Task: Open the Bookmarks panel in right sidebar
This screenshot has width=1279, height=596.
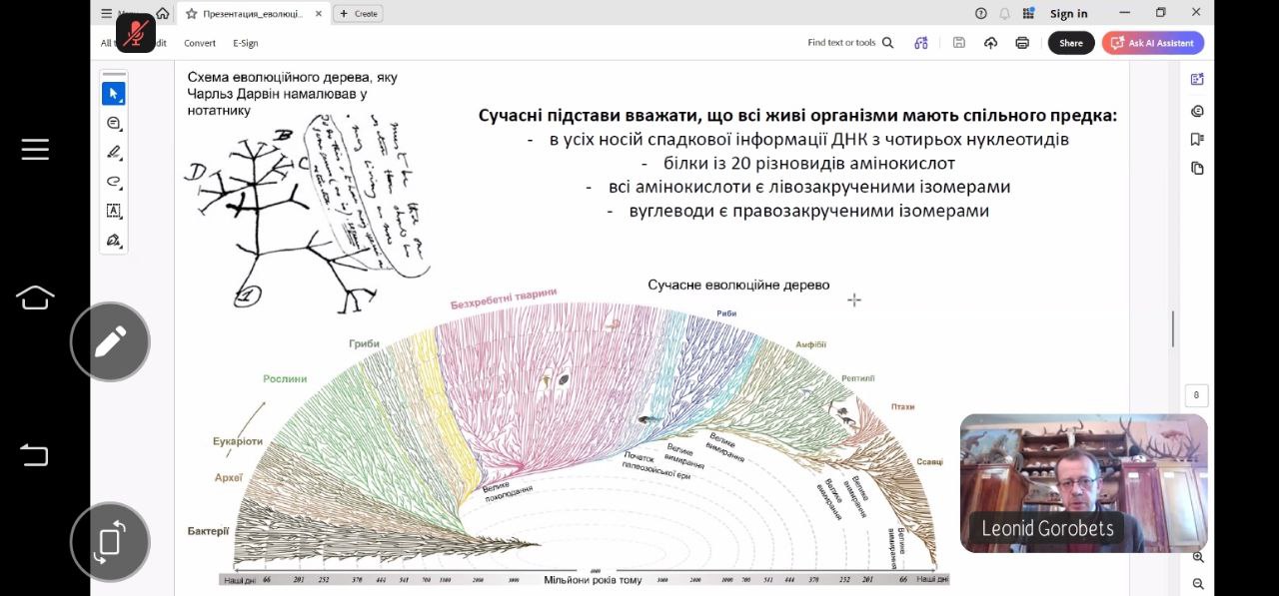Action: tap(1197, 140)
